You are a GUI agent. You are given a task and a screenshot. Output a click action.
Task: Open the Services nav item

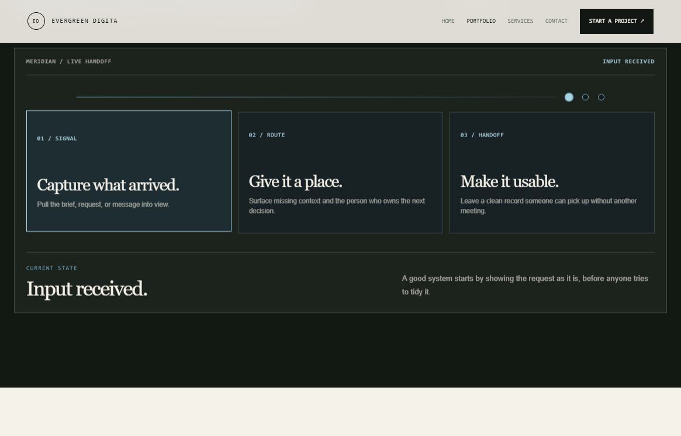(520, 21)
